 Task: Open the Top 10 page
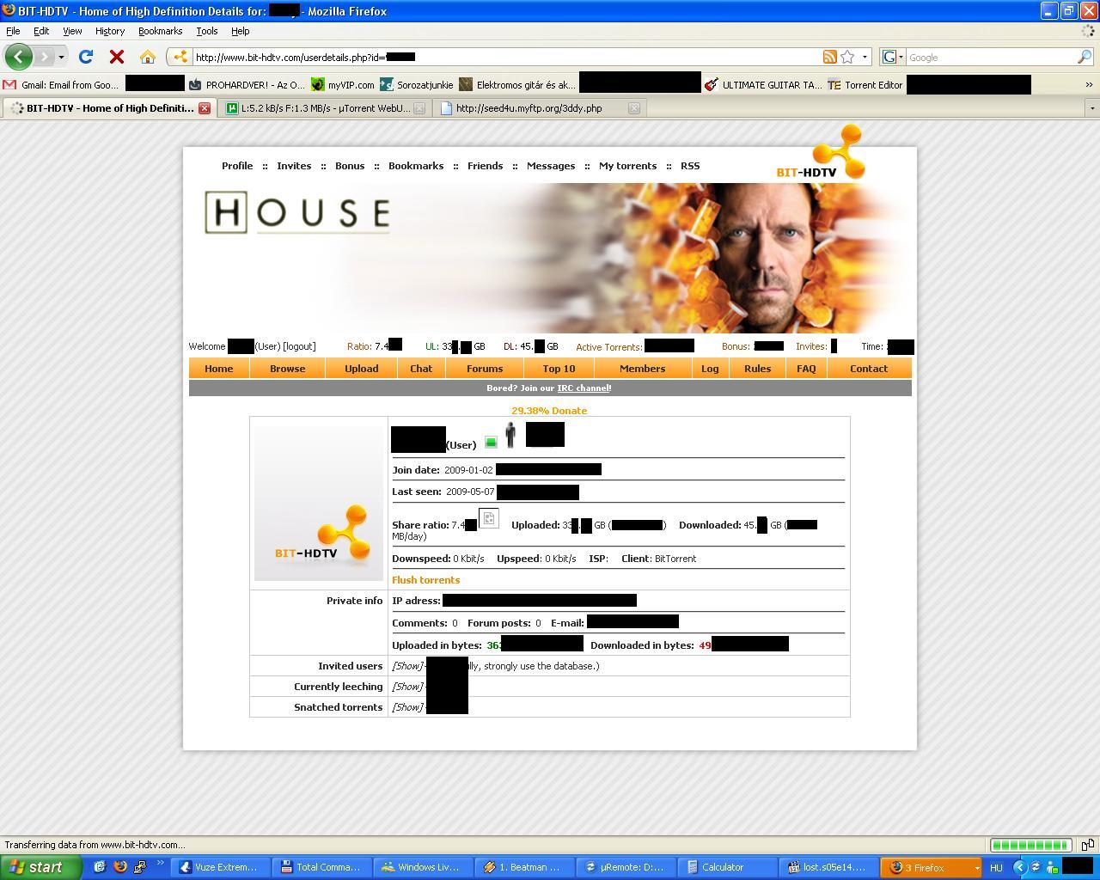pos(559,369)
